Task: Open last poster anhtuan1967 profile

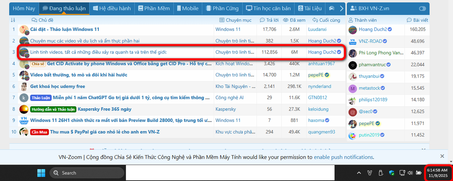Action: tap(321, 63)
